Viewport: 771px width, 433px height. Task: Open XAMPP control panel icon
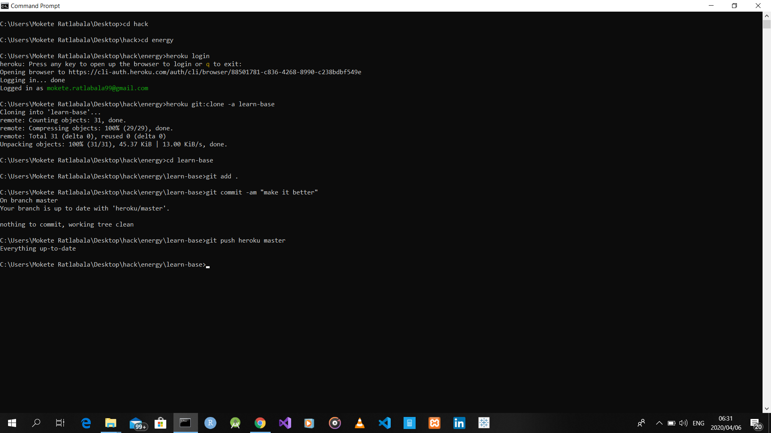click(x=434, y=423)
